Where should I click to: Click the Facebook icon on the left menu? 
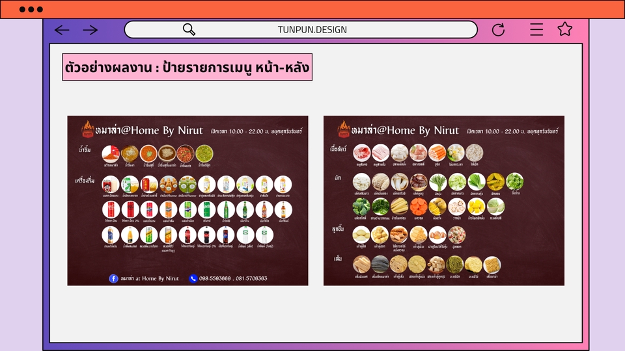point(113,279)
